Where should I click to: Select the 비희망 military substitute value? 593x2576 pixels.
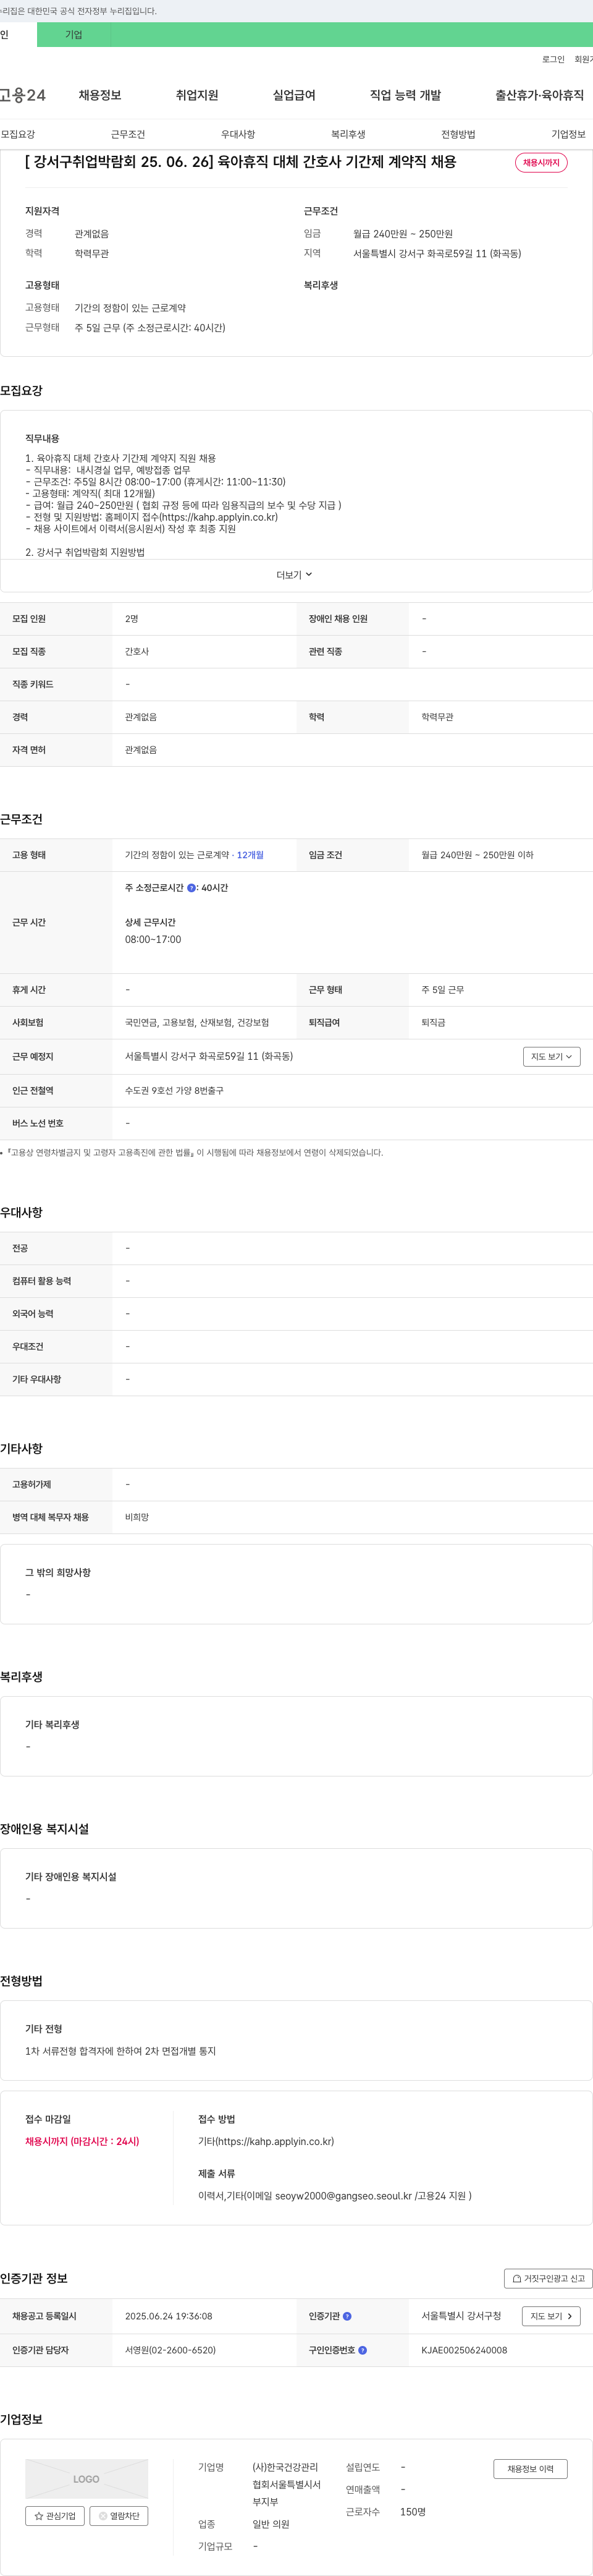[x=137, y=1518]
